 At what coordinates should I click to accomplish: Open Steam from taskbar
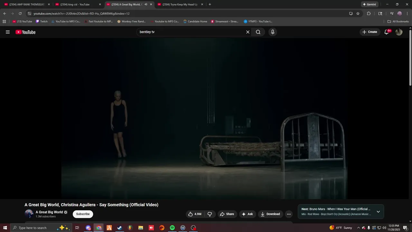[x=119, y=228]
